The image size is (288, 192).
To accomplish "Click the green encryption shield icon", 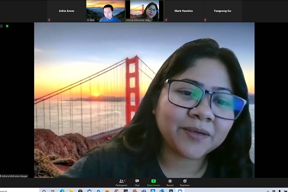I will click(x=7, y=26).
